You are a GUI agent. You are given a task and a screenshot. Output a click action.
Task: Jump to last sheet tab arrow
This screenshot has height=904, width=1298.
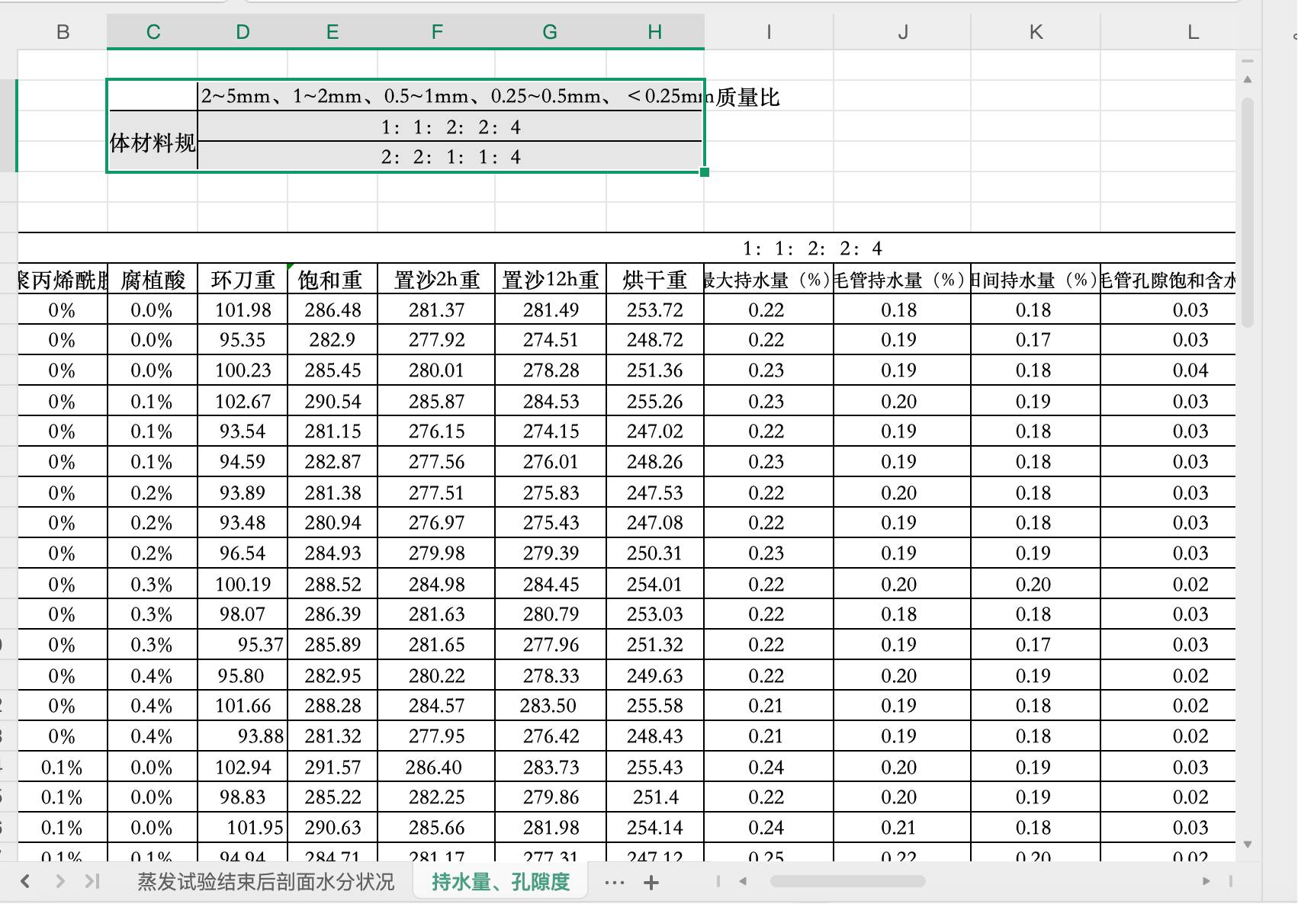tap(92, 882)
